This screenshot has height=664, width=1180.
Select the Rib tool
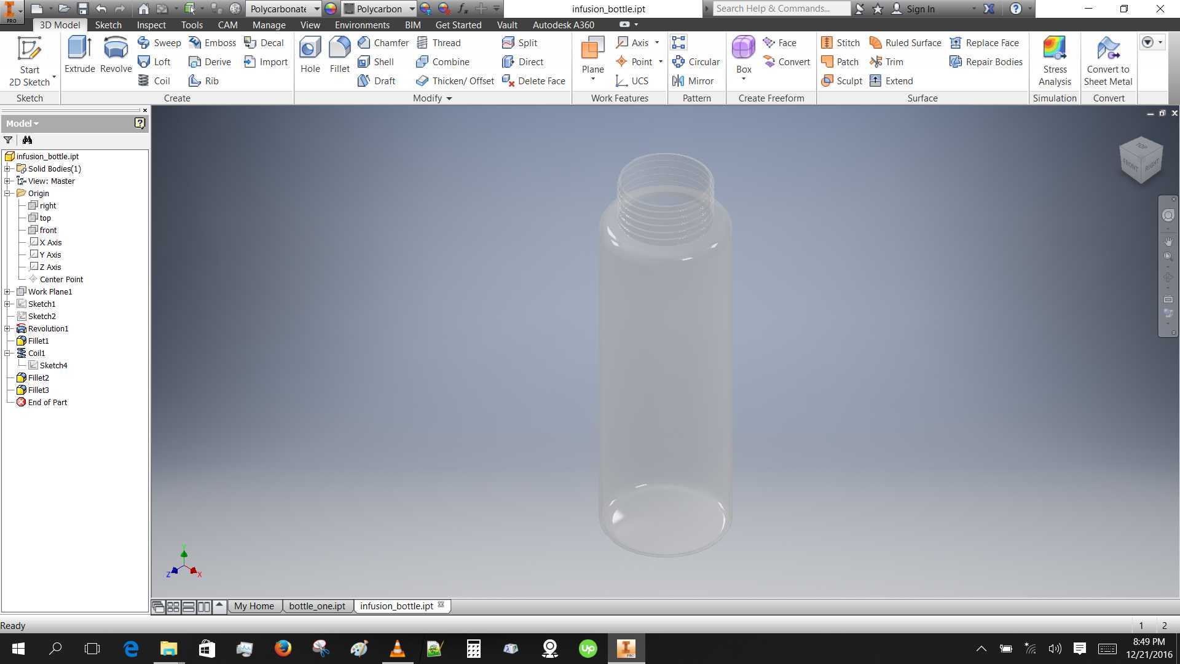tap(204, 81)
